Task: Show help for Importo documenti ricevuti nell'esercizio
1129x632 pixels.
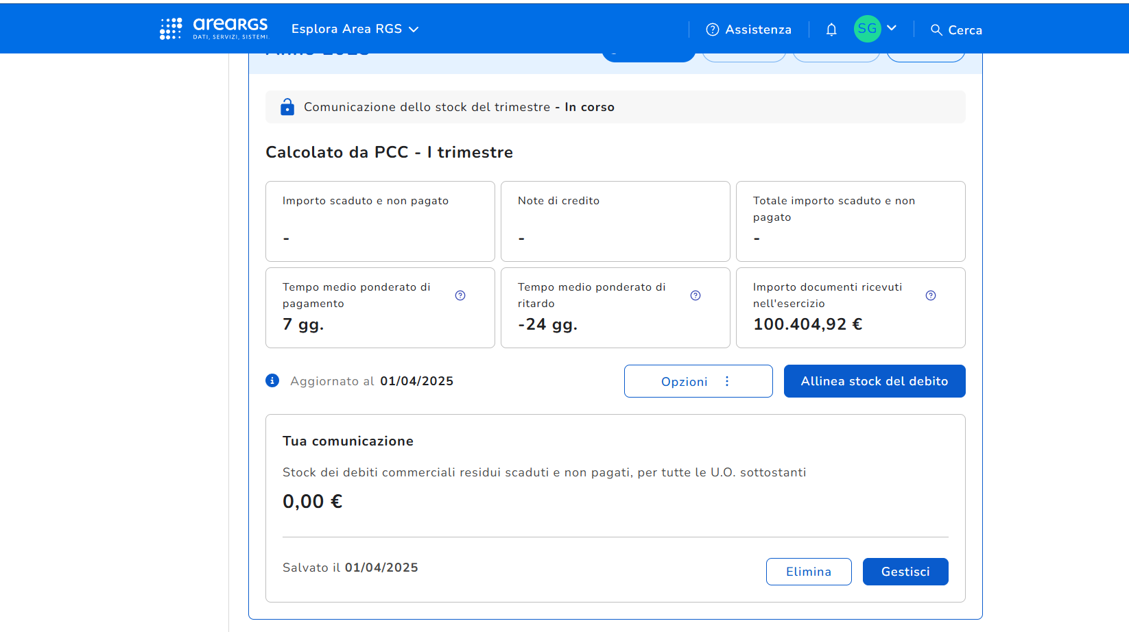Action: click(931, 295)
